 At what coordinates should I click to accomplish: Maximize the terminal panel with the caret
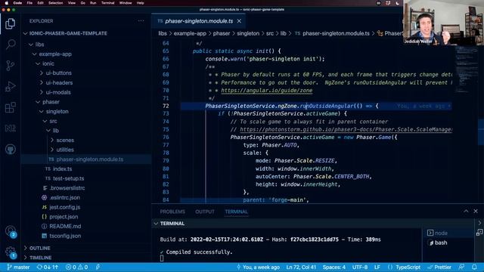point(466,212)
